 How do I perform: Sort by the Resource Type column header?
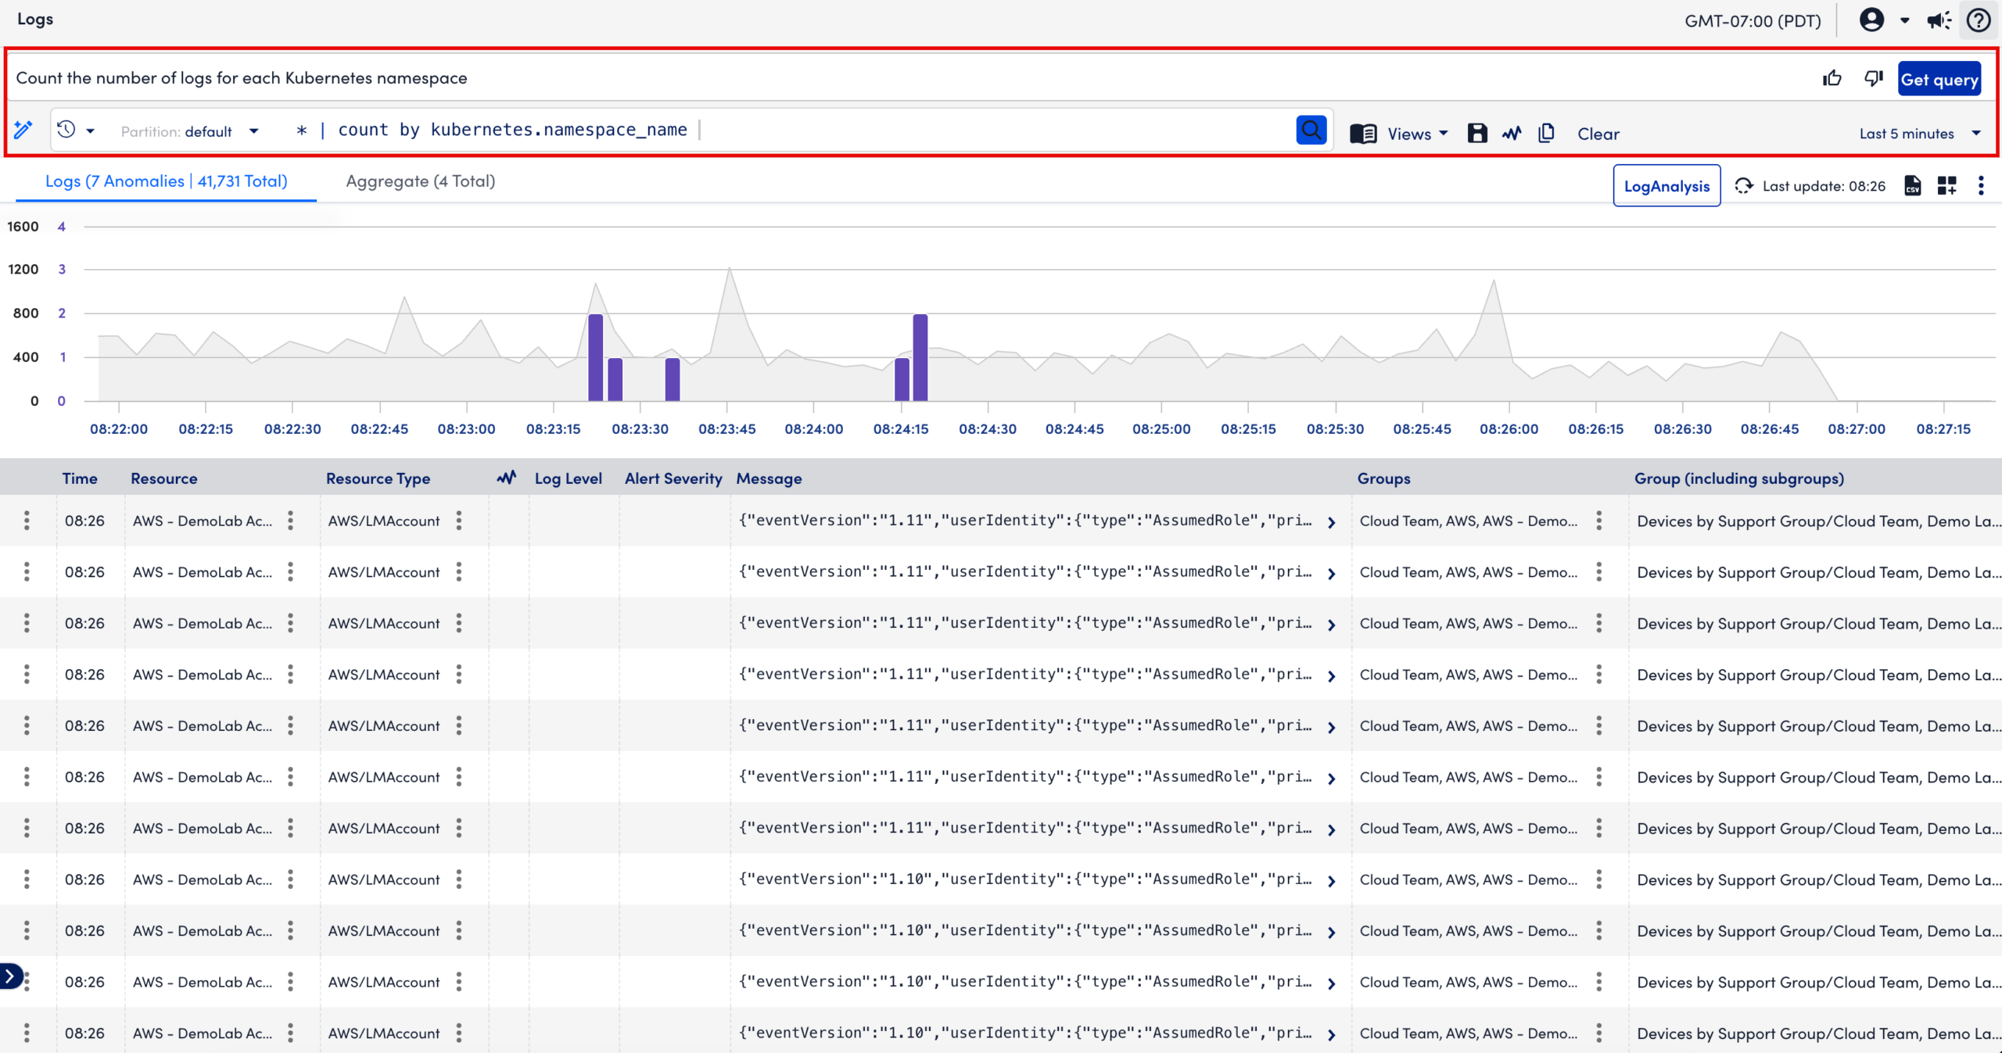point(378,478)
